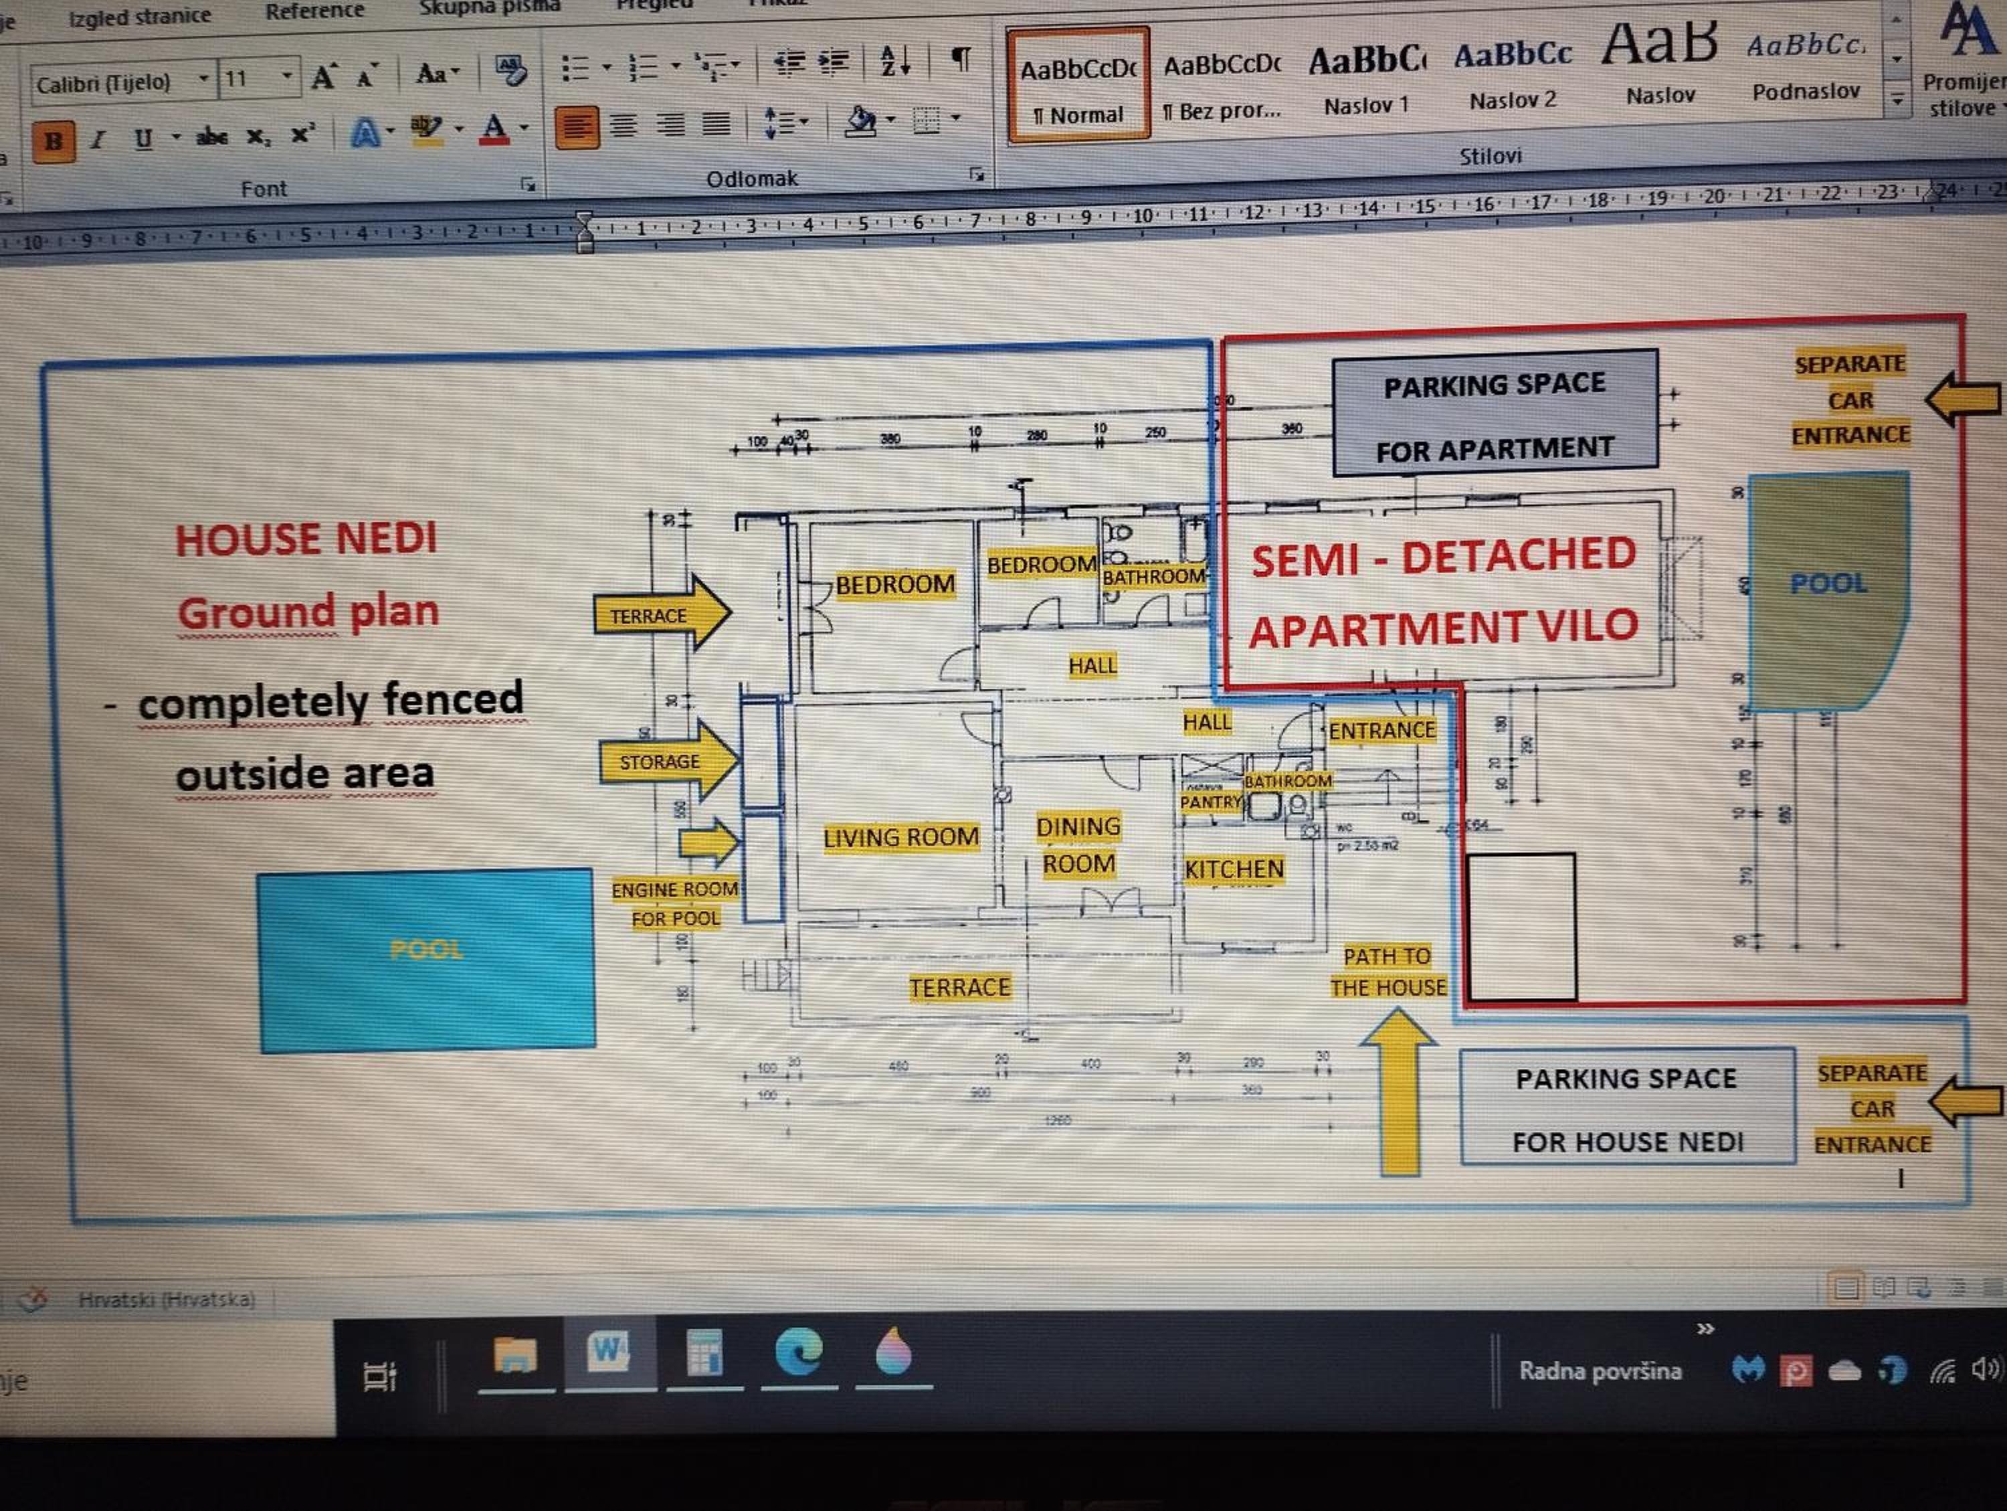
Task: Expand the font color dropdown arrow
Action: click(524, 128)
